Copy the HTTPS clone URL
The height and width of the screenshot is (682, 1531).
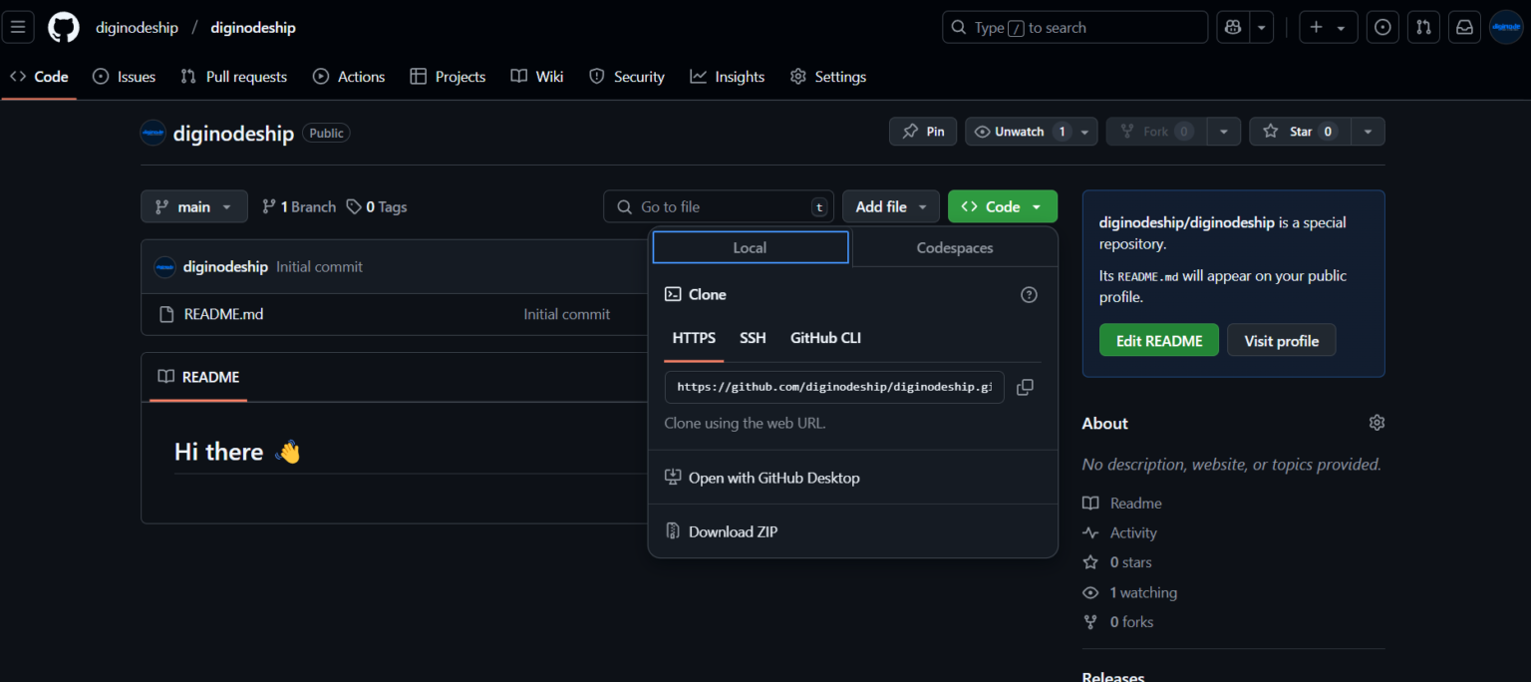click(x=1025, y=387)
